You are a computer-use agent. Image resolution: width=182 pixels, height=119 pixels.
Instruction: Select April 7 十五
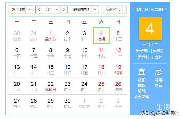point(34,52)
